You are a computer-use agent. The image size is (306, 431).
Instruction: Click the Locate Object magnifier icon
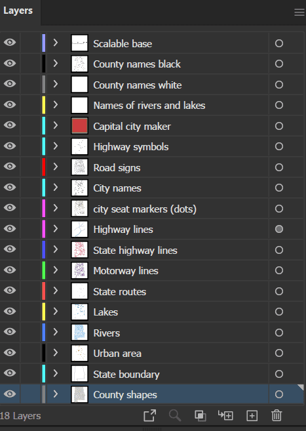click(x=175, y=415)
